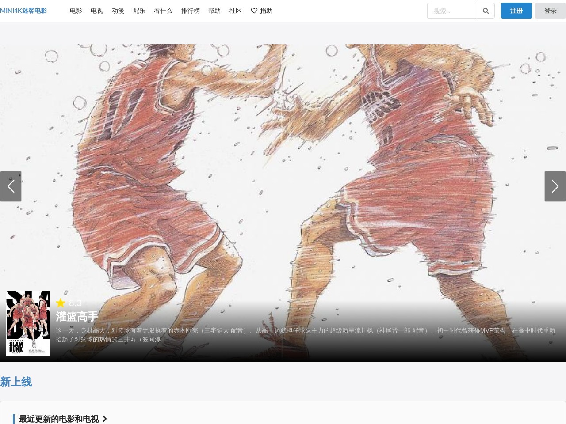The image size is (566, 424).
Task: Open the 电视 menu
Action: coord(96,11)
